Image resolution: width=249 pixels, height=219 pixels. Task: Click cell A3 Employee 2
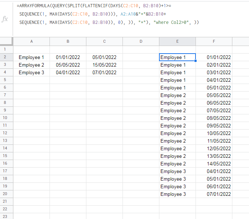(x=31, y=65)
